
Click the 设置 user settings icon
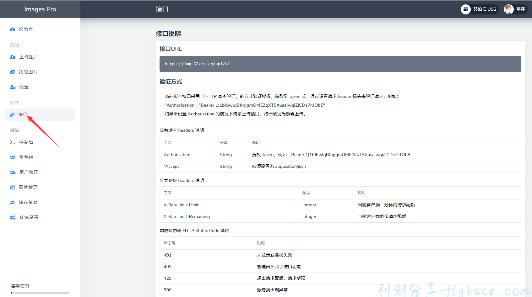(13, 87)
